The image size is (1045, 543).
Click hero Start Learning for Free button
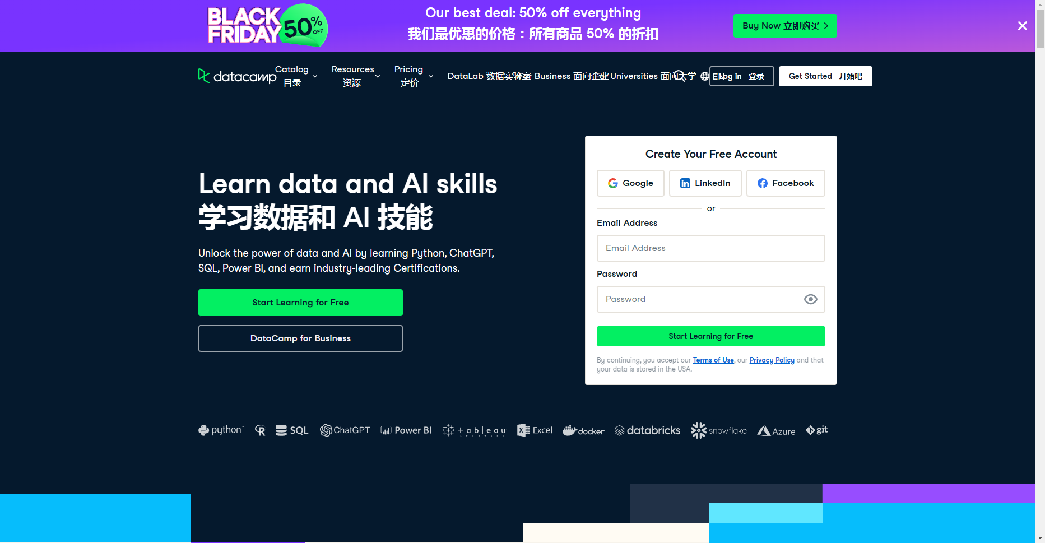300,303
